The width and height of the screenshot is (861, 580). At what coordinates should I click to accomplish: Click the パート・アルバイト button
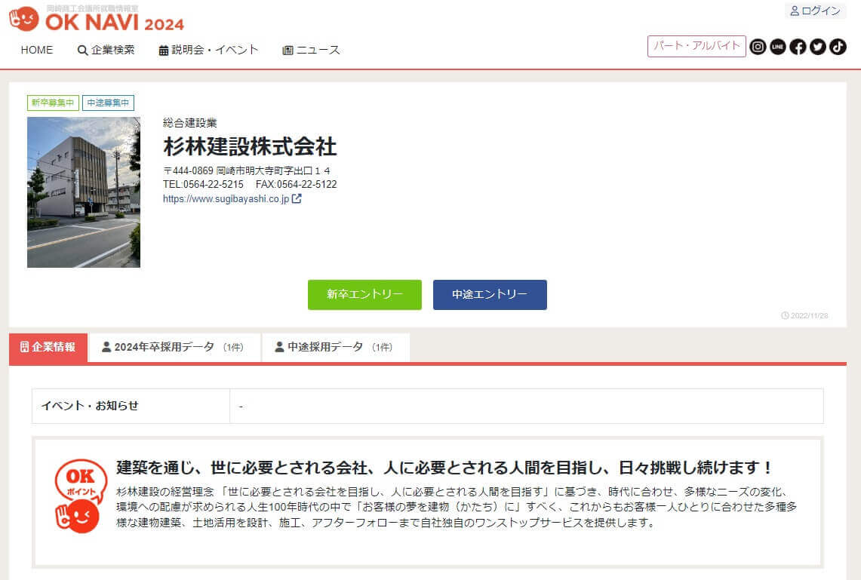(696, 46)
